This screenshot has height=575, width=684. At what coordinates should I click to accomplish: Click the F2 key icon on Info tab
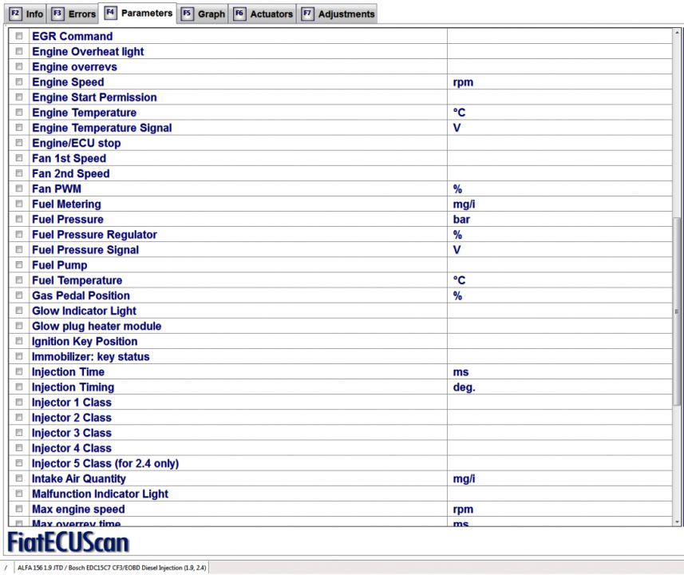pos(15,14)
